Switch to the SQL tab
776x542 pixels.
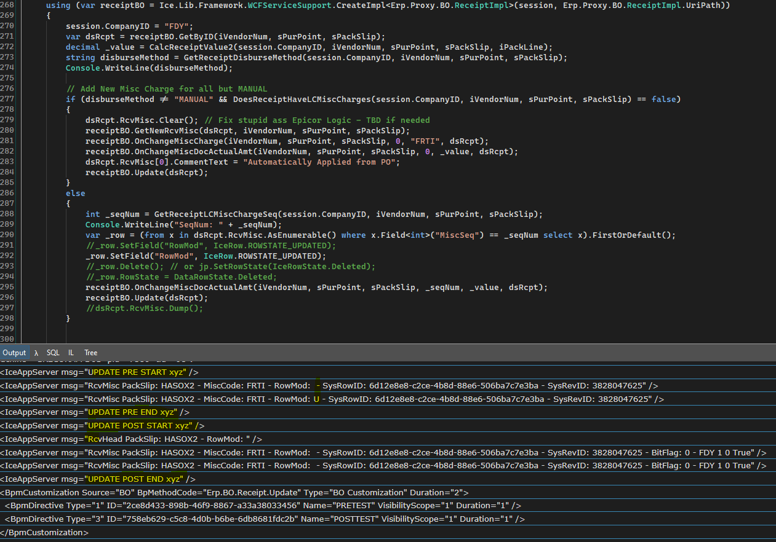point(54,353)
